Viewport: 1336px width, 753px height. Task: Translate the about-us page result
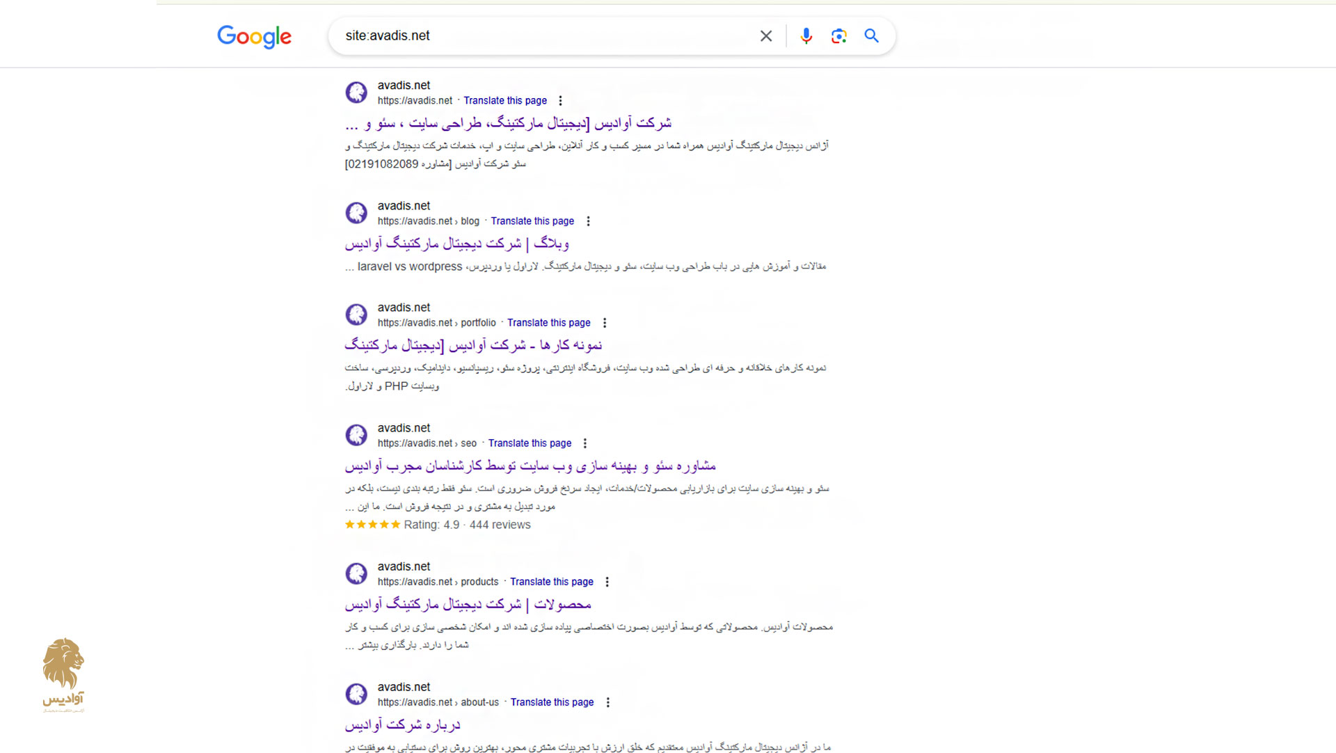tap(552, 702)
